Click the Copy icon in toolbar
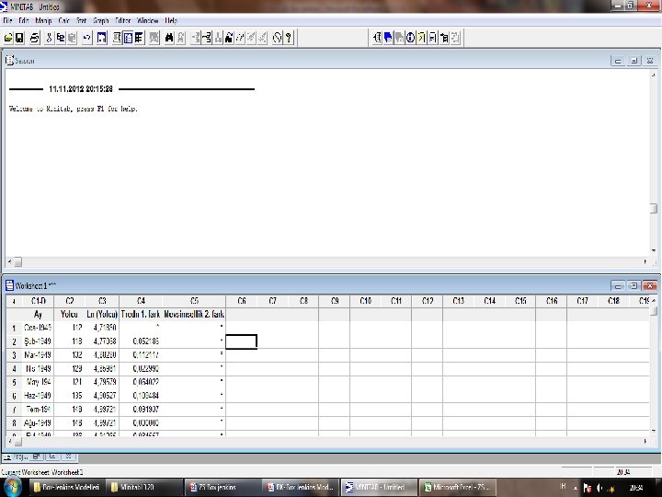 (x=61, y=38)
